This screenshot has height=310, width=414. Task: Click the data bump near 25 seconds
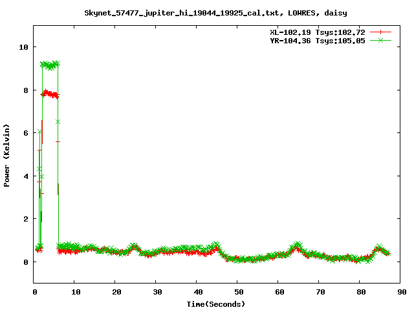[x=135, y=248]
